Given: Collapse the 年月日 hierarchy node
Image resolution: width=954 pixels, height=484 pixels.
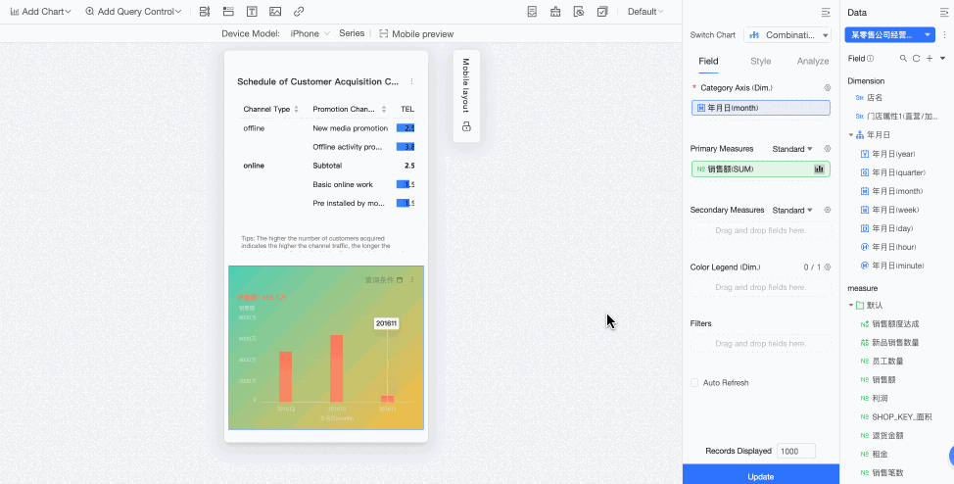Looking at the screenshot, I should point(851,135).
